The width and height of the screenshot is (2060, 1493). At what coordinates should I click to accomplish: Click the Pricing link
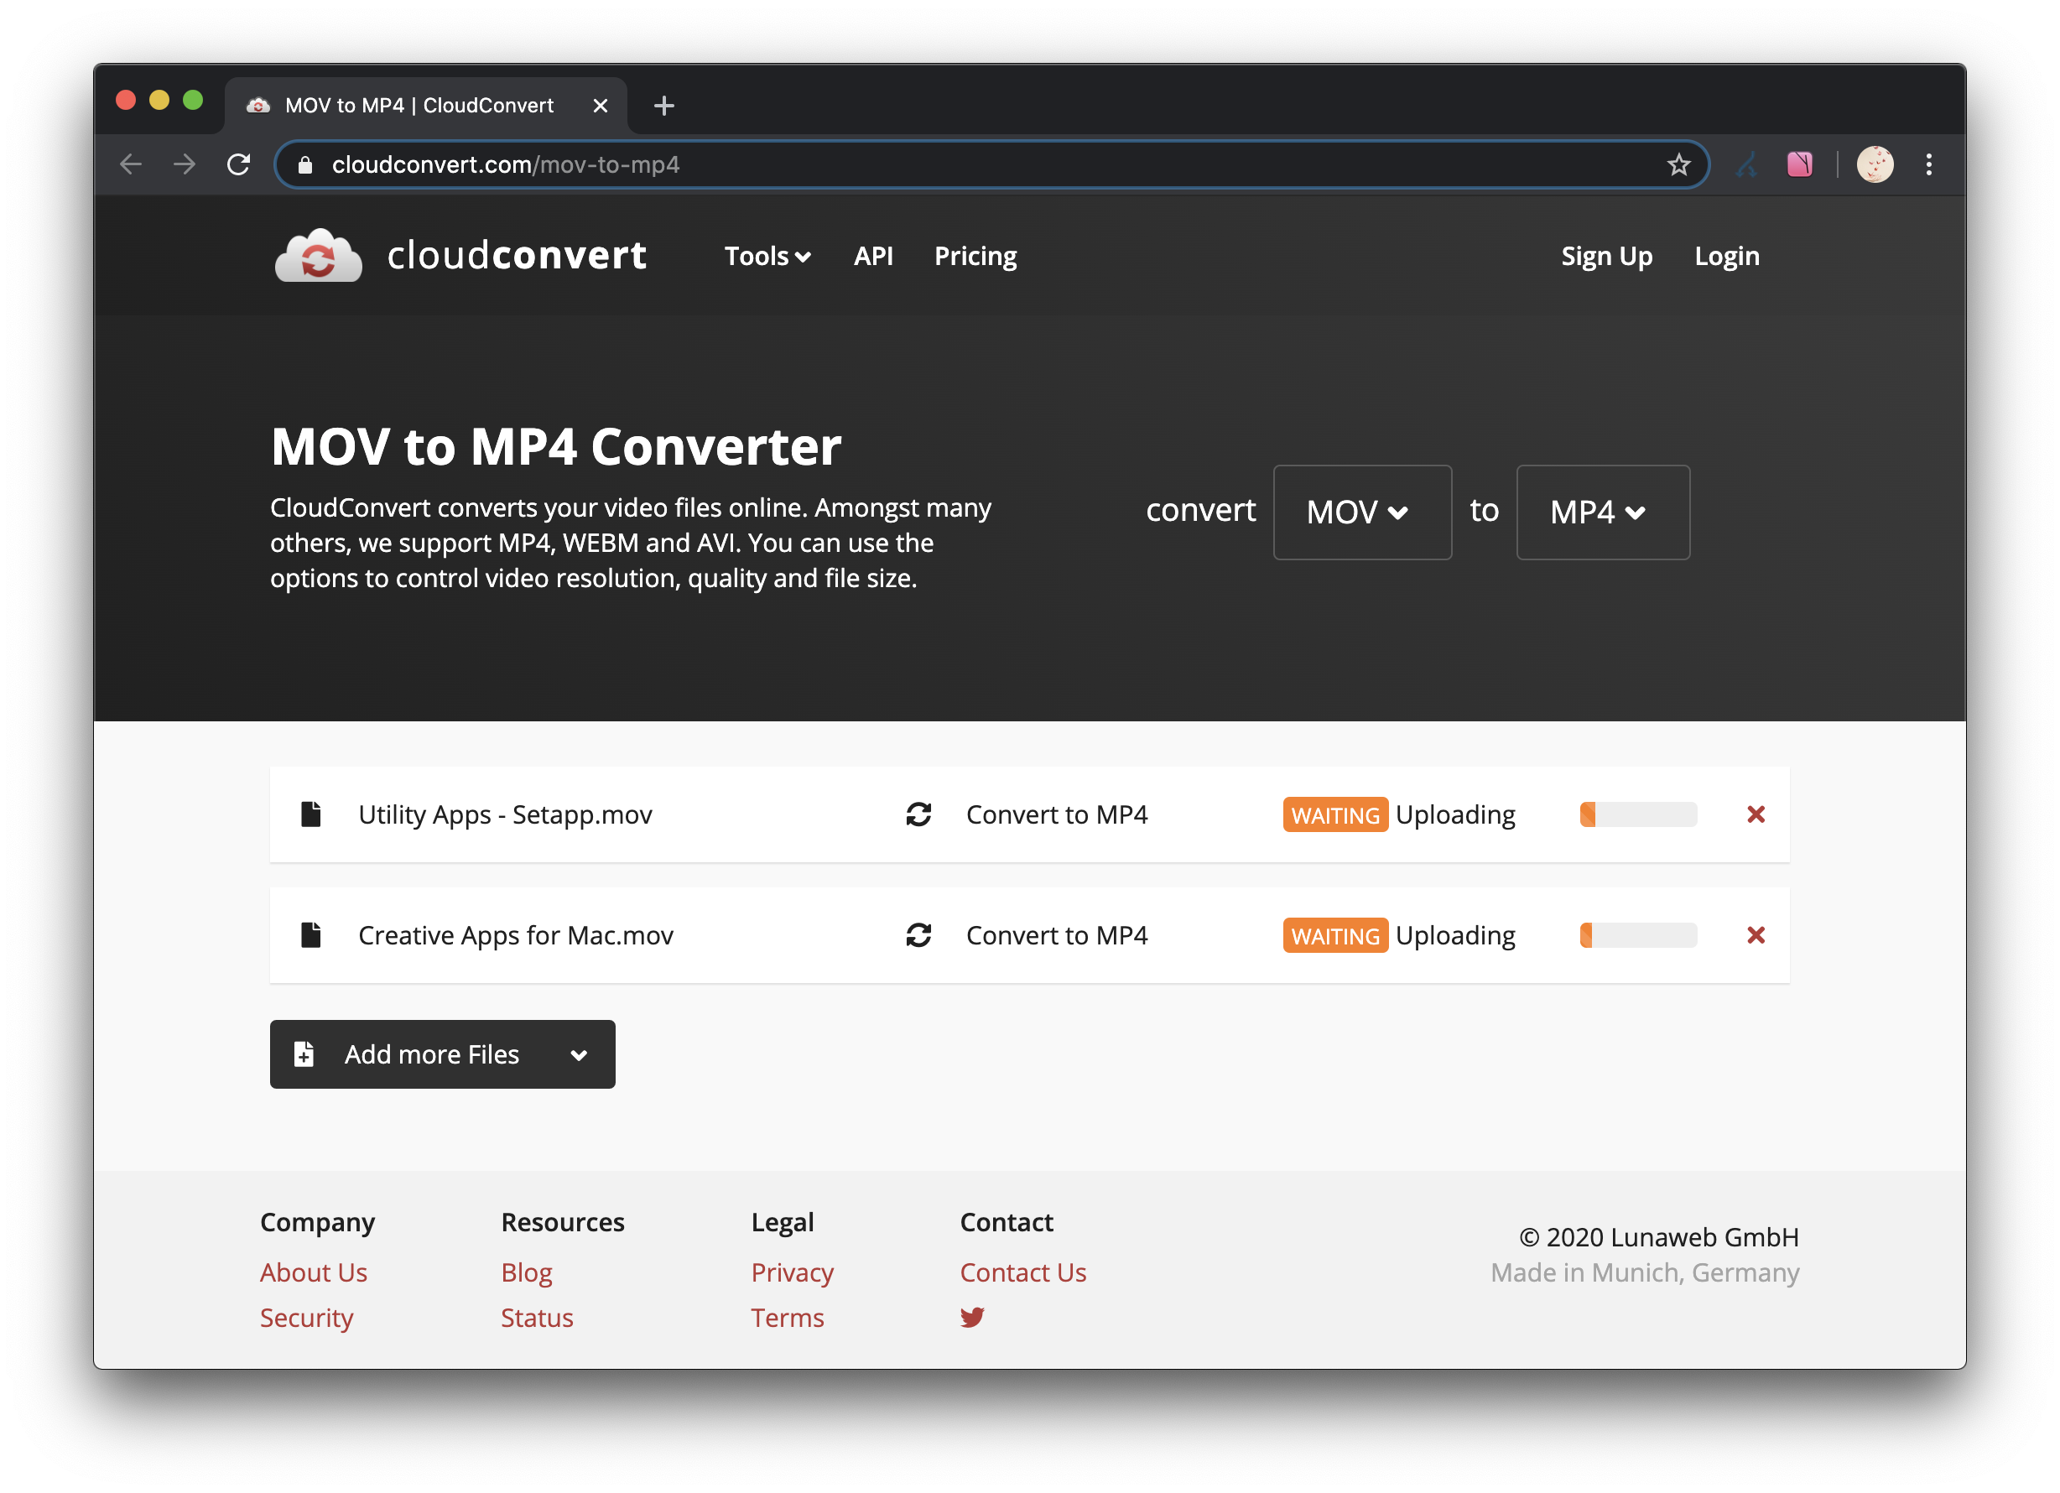[975, 254]
